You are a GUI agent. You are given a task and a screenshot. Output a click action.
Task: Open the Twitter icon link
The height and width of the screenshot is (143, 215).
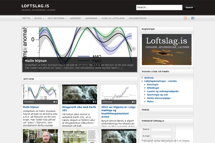coord(189,18)
